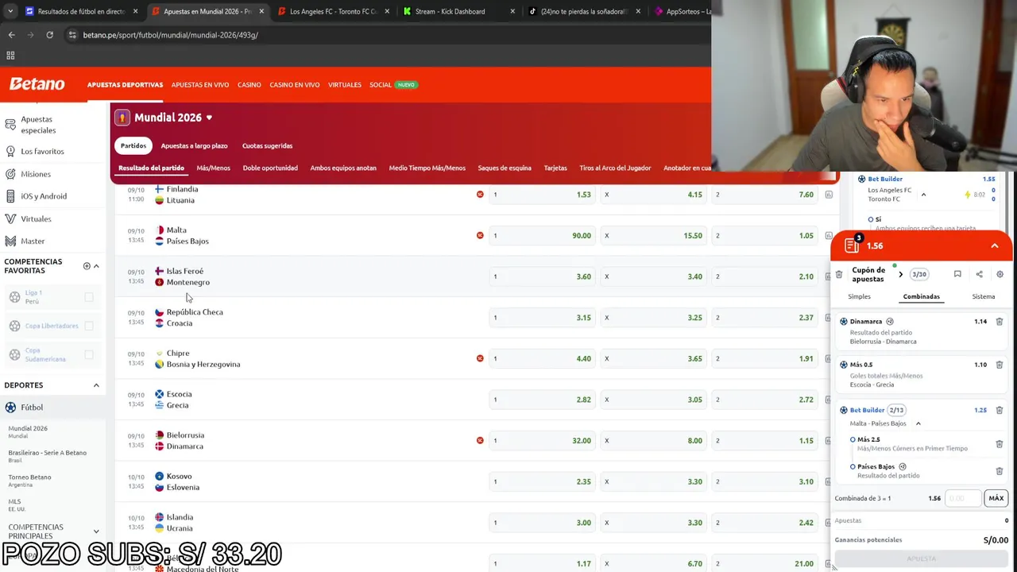1017x572 pixels.
Task: Open Misiones in the sidebar
Action: [x=36, y=174]
